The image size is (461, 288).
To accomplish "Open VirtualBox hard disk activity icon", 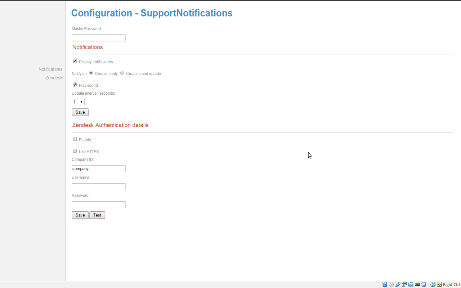I will pyautogui.click(x=385, y=284).
